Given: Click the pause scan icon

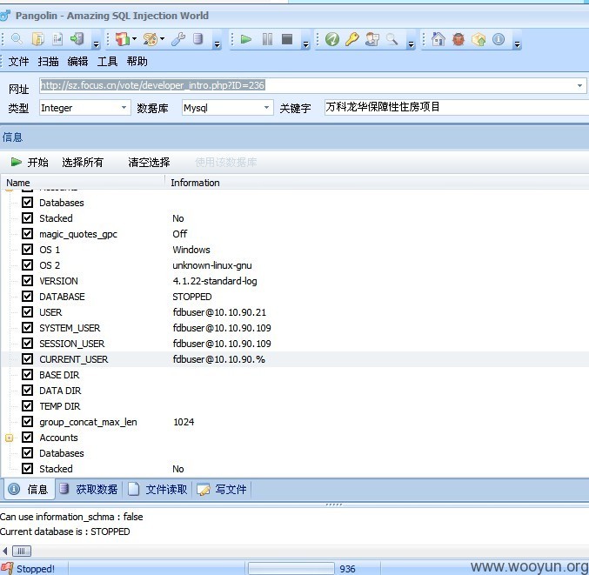Looking at the screenshot, I should point(267,39).
